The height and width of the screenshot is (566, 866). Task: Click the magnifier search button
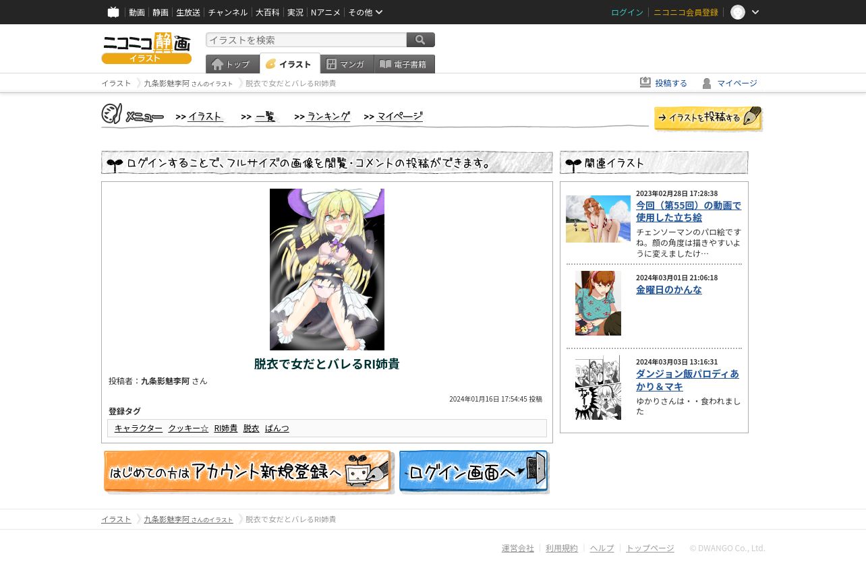click(x=421, y=40)
